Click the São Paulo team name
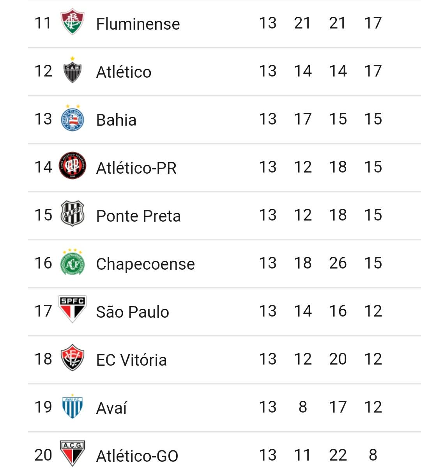 point(133,312)
